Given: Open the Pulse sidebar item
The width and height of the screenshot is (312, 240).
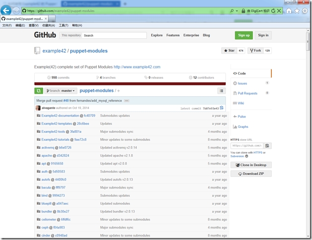Looking at the screenshot, I should [240, 117].
